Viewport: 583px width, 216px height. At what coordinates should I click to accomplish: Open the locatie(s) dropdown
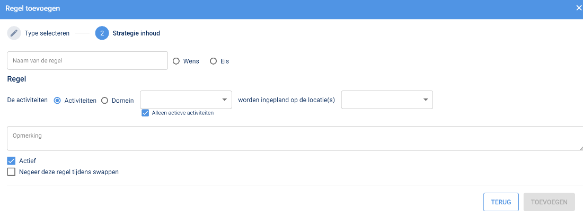point(382,100)
